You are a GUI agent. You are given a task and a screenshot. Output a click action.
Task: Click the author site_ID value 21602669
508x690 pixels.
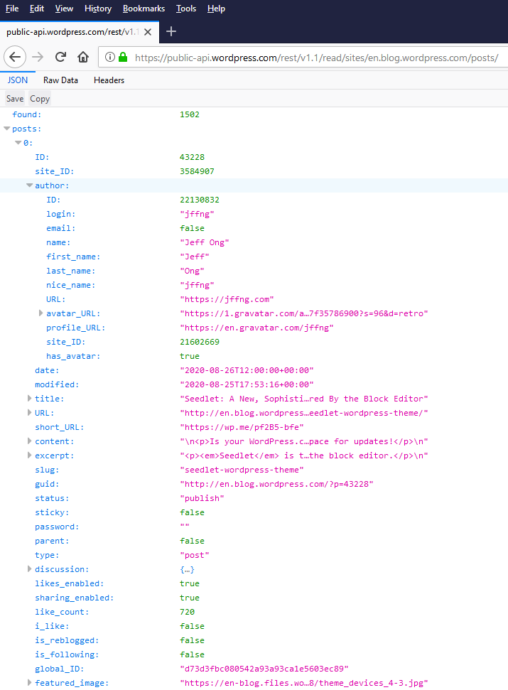click(199, 342)
